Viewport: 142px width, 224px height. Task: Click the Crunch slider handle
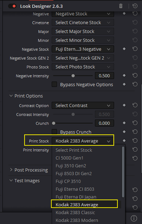[x=54, y=123]
